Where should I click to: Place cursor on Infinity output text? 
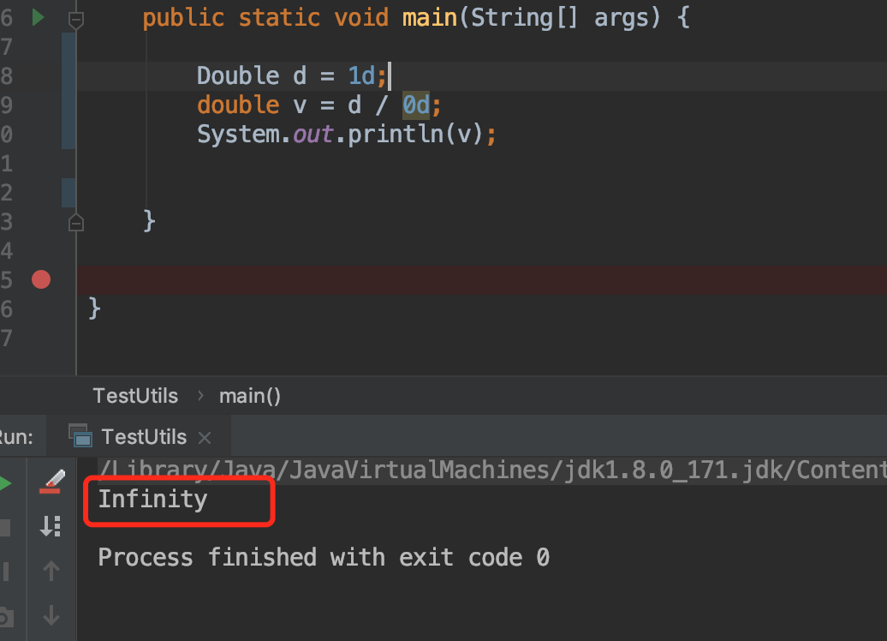[152, 500]
